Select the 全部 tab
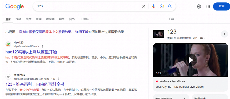The width and height of the screenshot is (230, 99). pyautogui.click(x=8, y=19)
